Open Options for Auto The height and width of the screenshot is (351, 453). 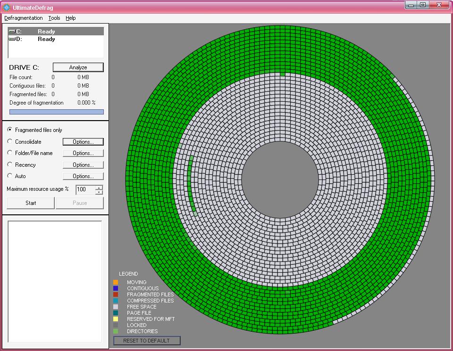[x=83, y=176]
